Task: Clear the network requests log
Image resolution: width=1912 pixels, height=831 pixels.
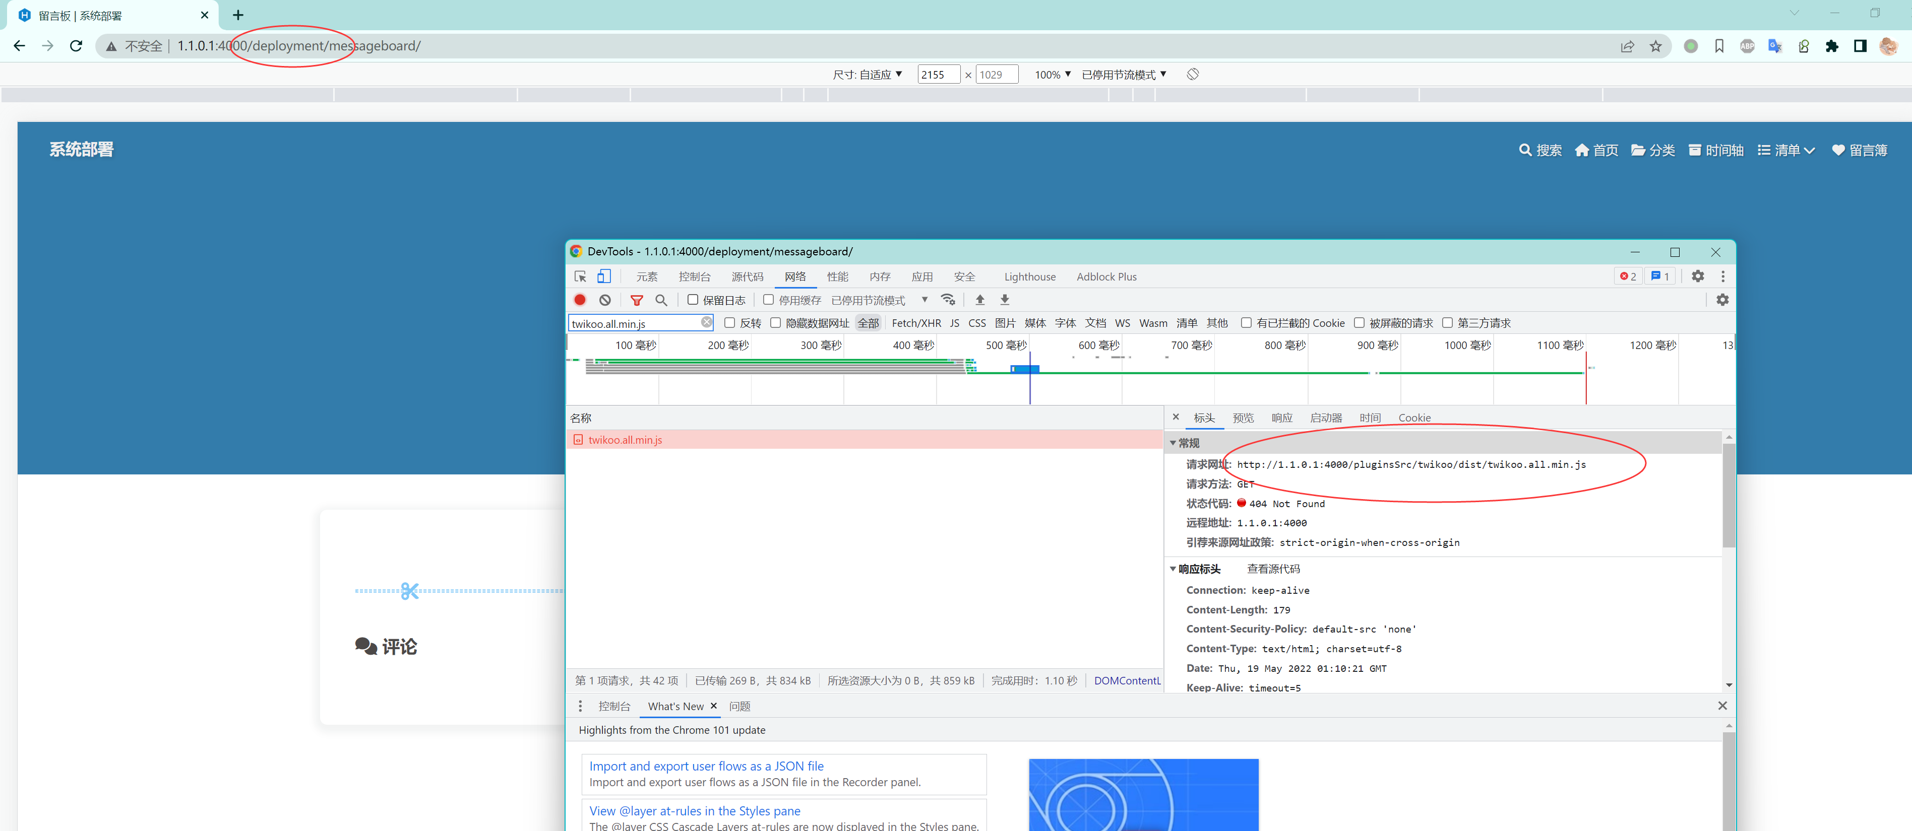Action: point(605,300)
